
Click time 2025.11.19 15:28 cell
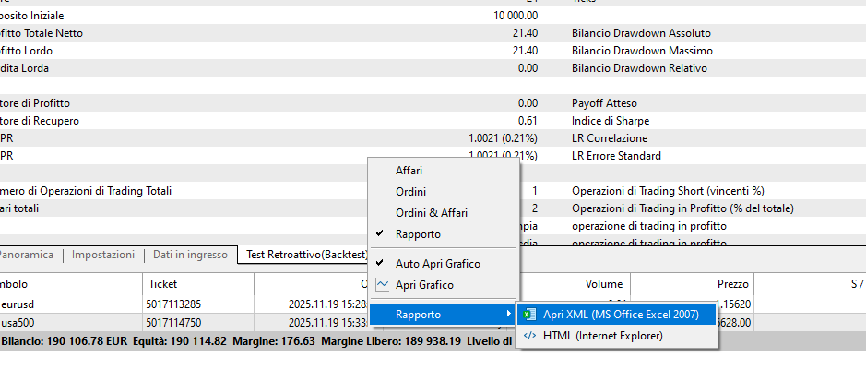[x=328, y=304]
